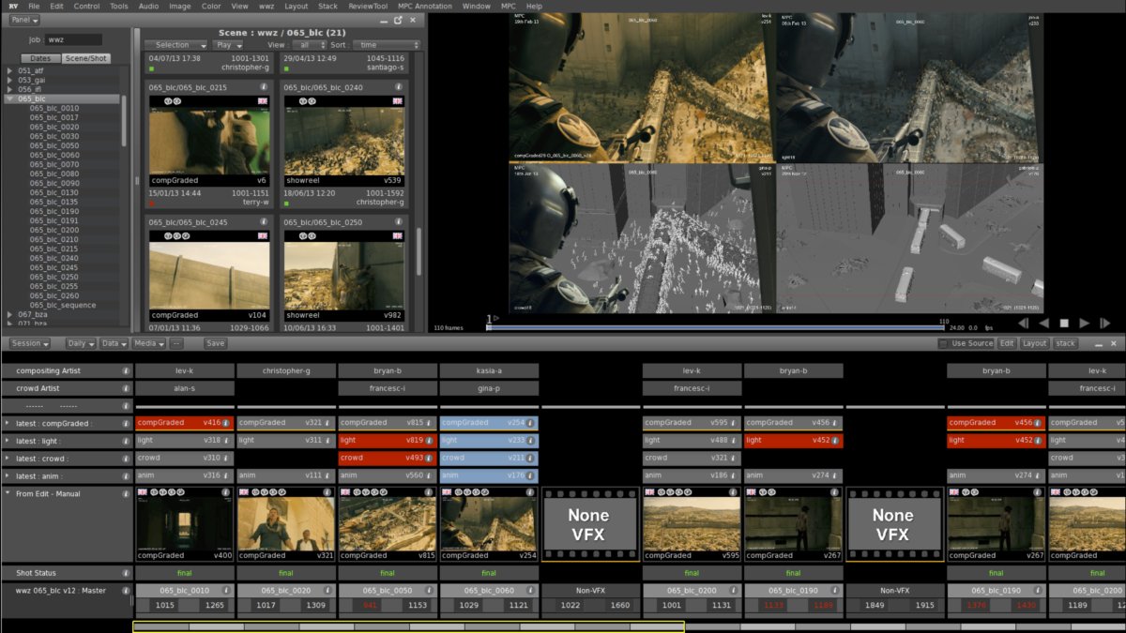
Task: Open the ReviewTool menu
Action: (368, 6)
